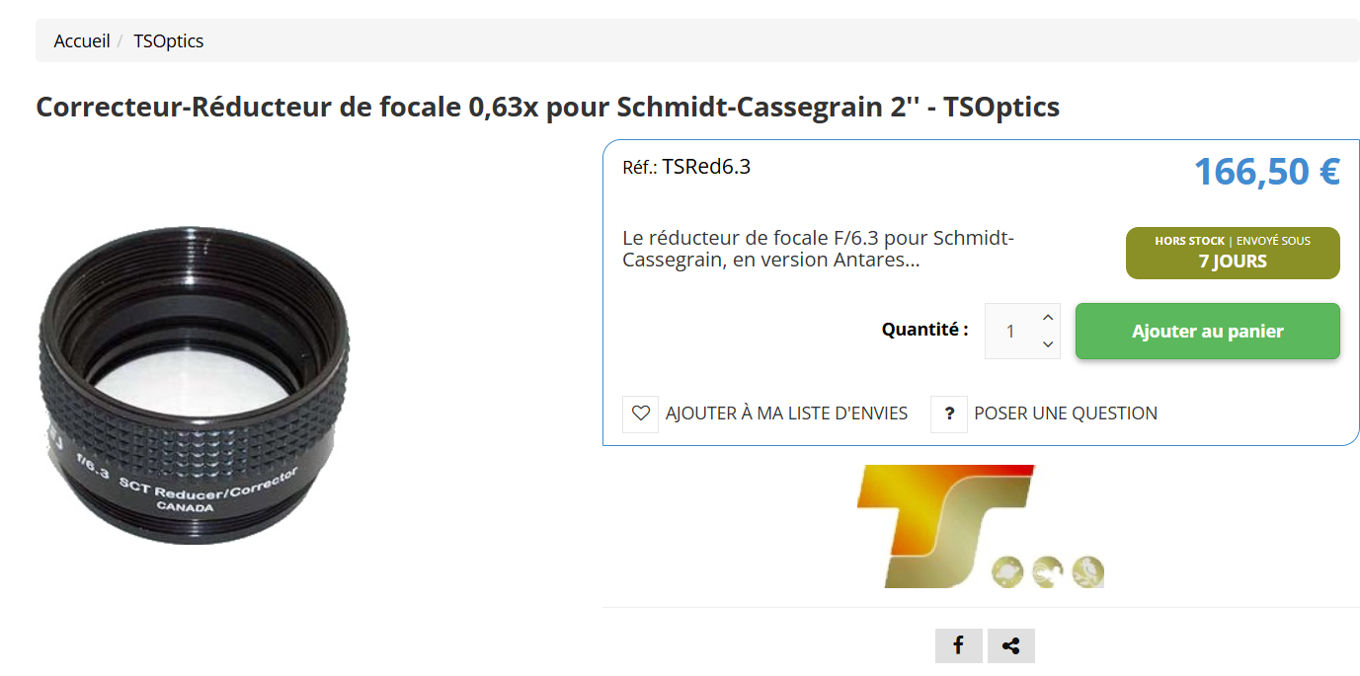Screen dimensions: 1360x676
Task: Add the product via Ajouter au panier
Action: [1207, 331]
